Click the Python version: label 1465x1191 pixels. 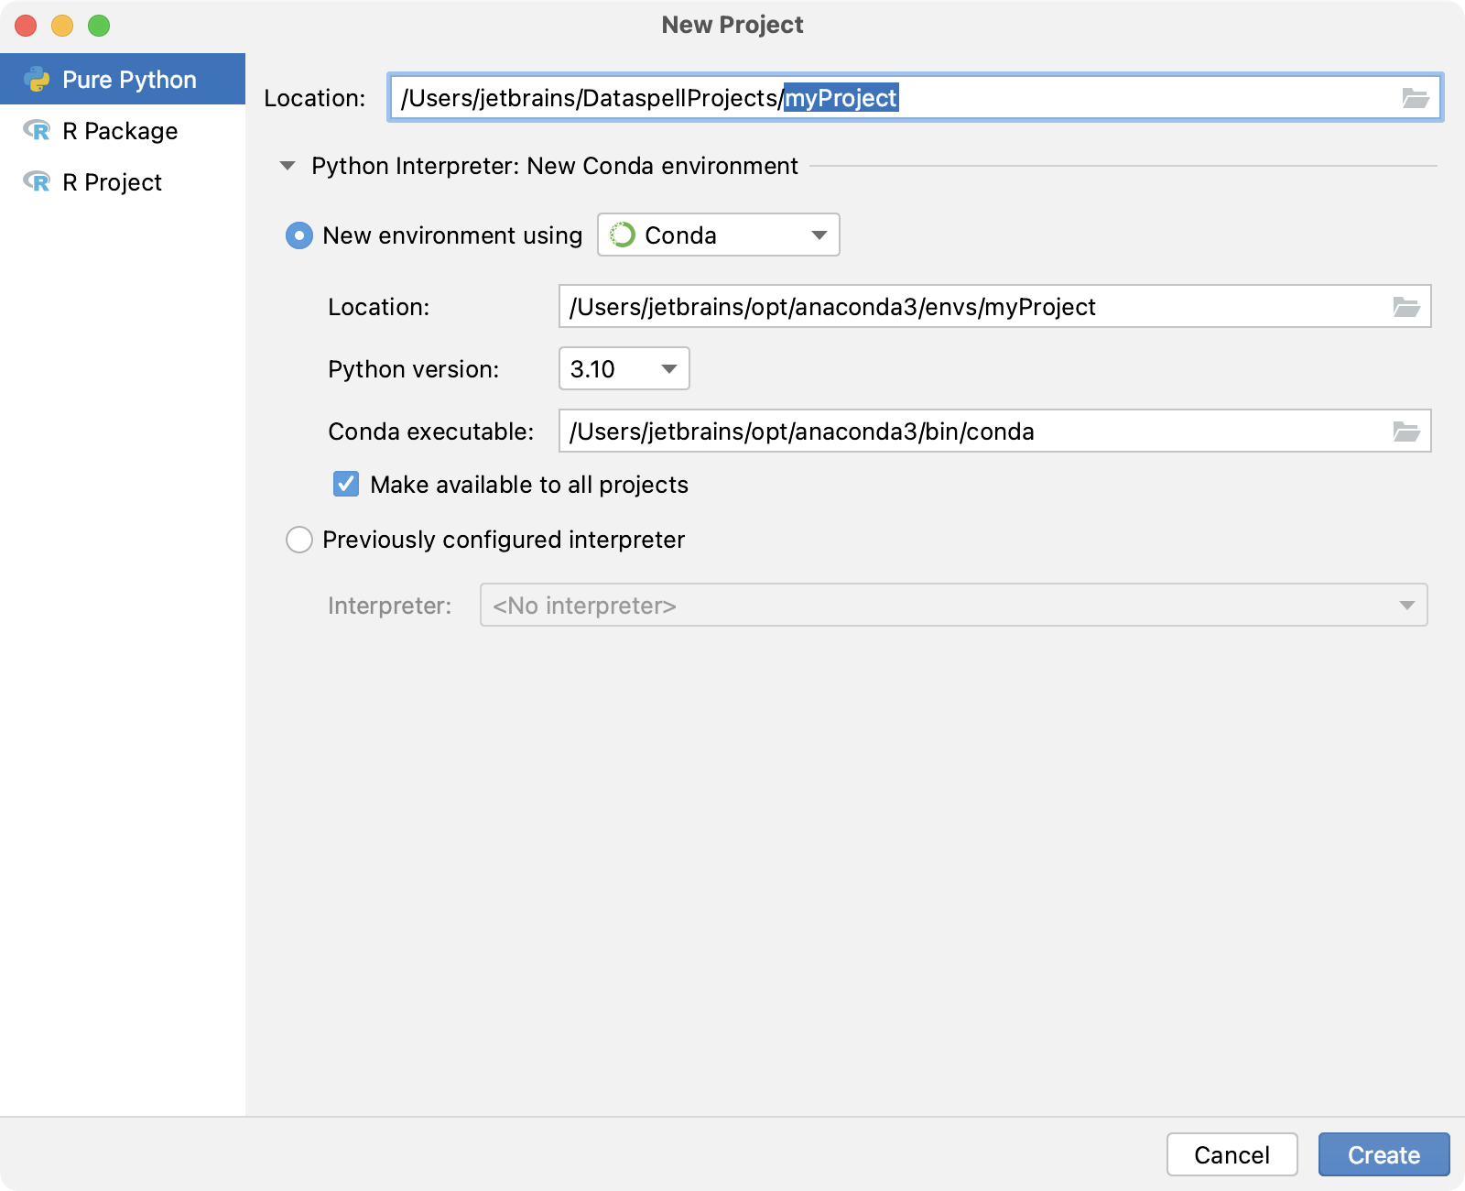coord(414,369)
